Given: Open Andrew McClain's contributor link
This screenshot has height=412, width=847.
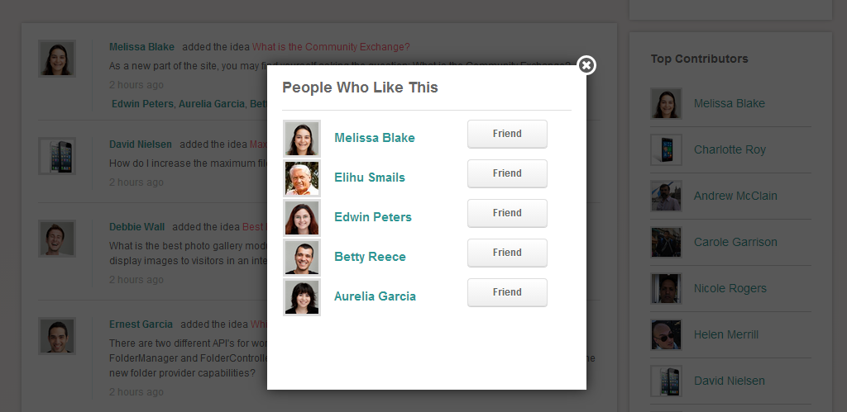Looking at the screenshot, I should [735, 196].
